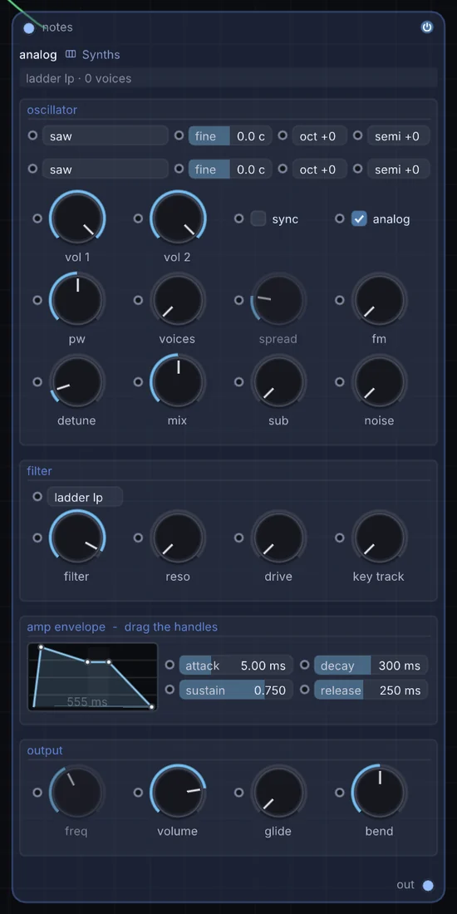Click the amp envelope graph display
The height and width of the screenshot is (914, 457).
point(93,676)
